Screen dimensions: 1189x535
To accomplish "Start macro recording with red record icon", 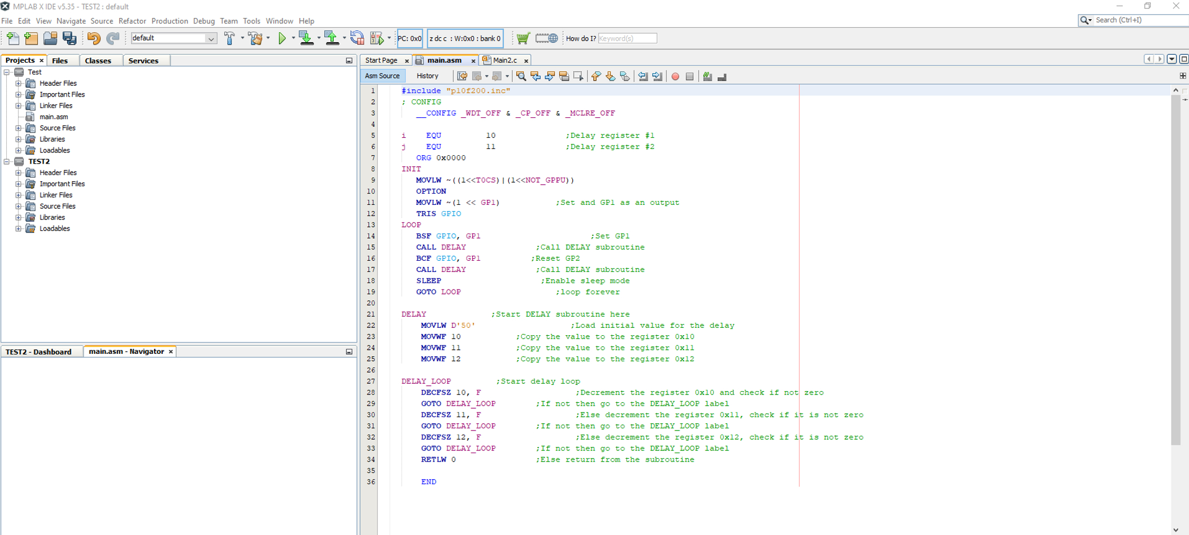I will (x=675, y=76).
